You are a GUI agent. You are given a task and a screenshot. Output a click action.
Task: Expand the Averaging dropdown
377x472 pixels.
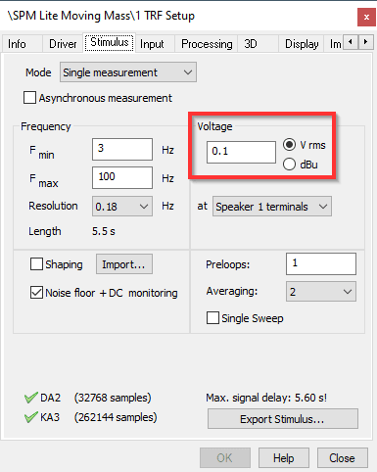coord(321,291)
